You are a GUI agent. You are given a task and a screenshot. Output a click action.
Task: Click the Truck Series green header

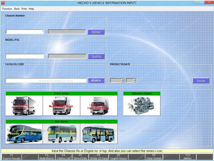[x=61, y=94]
